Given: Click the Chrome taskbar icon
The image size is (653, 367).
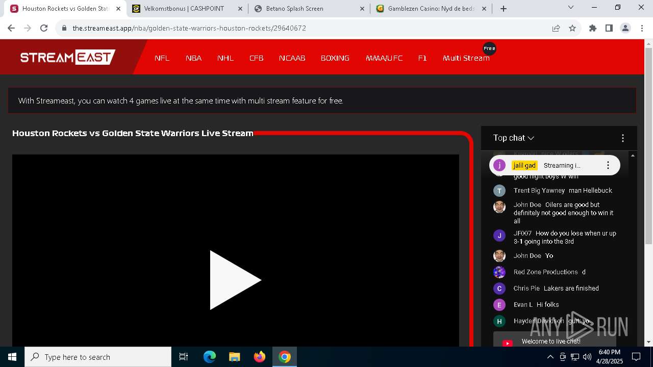Looking at the screenshot, I should [x=285, y=357].
